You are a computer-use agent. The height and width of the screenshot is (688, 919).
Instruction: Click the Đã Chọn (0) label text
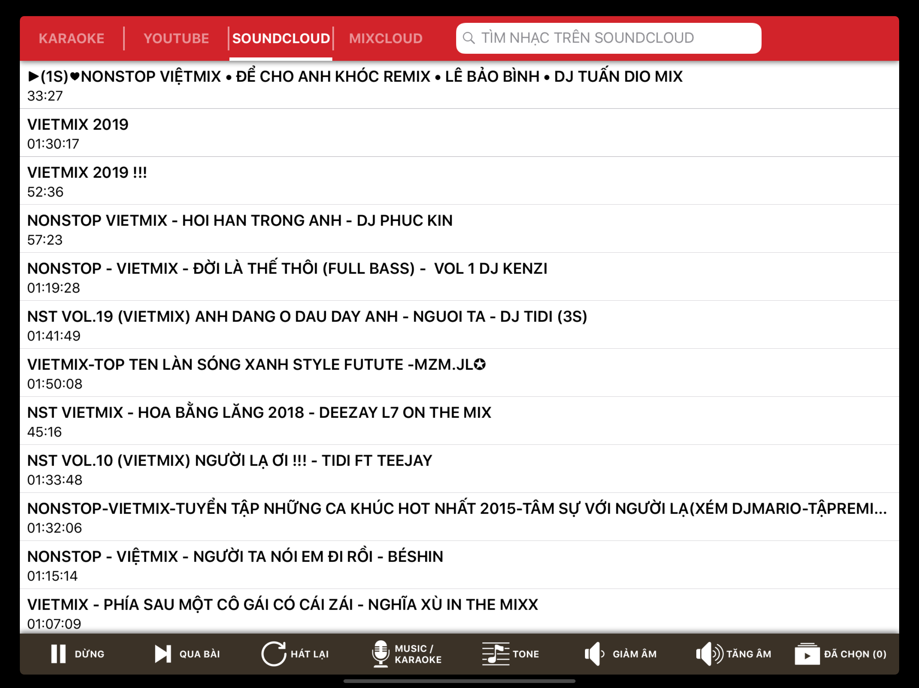tap(855, 654)
